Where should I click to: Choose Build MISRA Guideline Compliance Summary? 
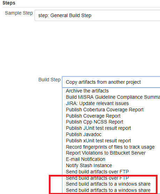[111, 97]
